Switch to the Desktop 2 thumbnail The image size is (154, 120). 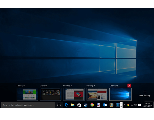tap(51, 94)
